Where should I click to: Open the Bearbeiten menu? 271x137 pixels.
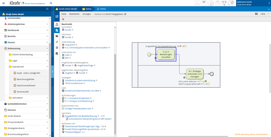[74, 14]
